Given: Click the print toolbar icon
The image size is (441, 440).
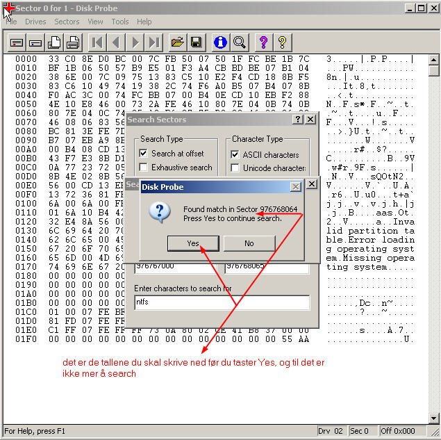Looking at the screenshot, I should pyautogui.click(x=73, y=42).
